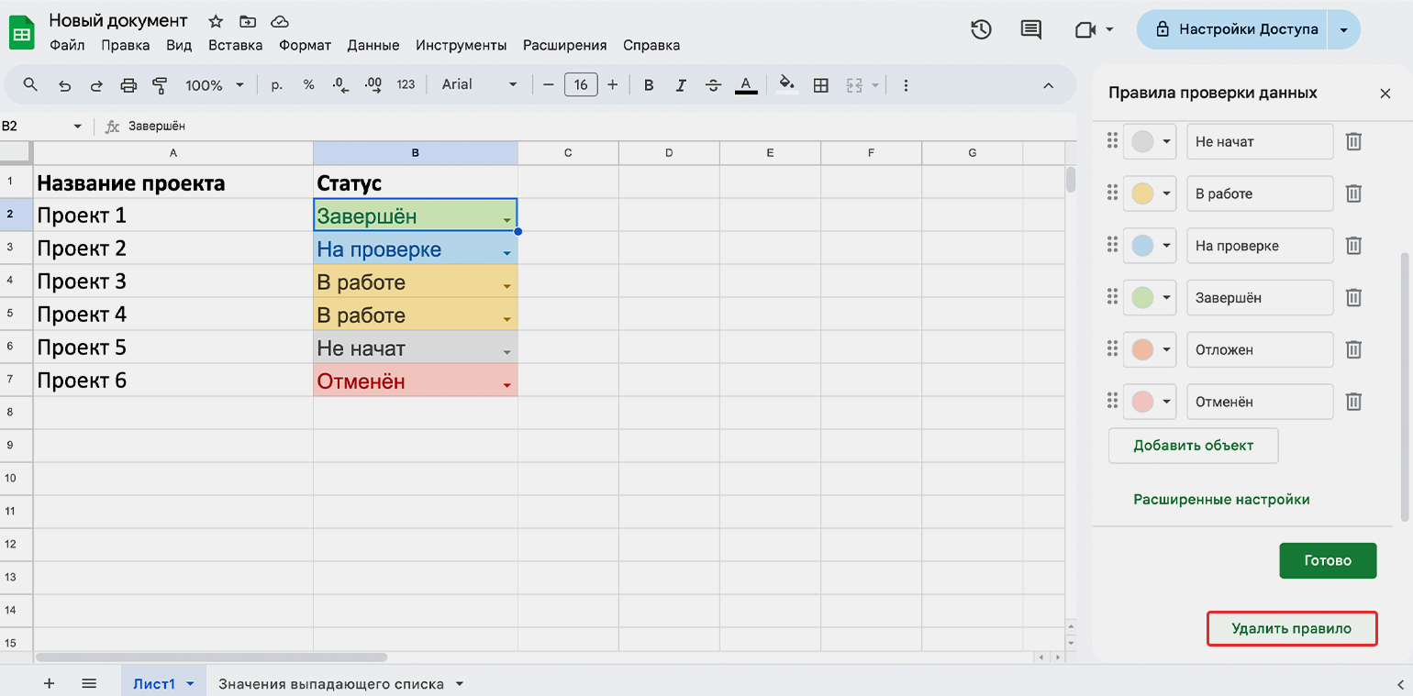Open color dropdown for Завершён
This screenshot has width=1413, height=696.
(x=1150, y=298)
